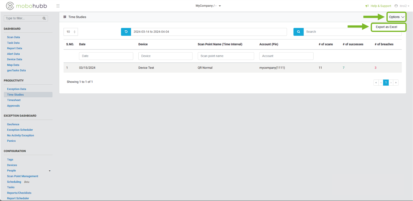This screenshot has width=413, height=201.
Task: Click the Help & Support megaphone icon
Action: [367, 6]
